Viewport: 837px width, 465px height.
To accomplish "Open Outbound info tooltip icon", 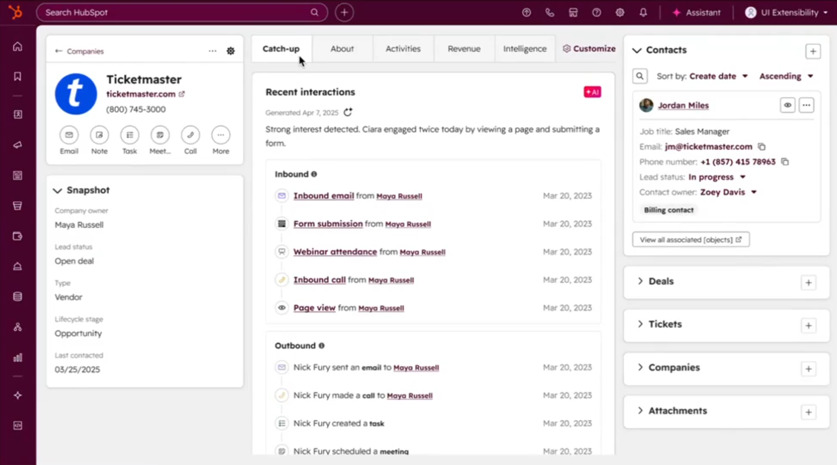I will click(x=321, y=346).
